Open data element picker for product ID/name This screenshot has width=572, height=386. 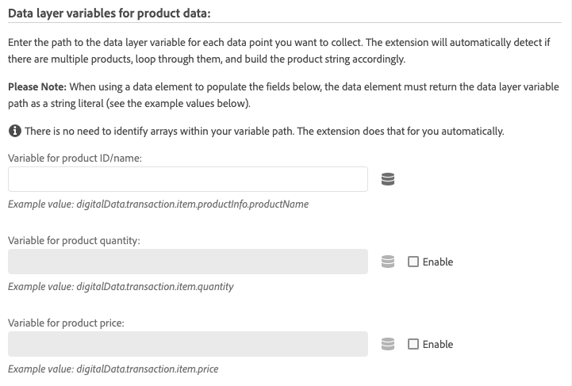pyautogui.click(x=388, y=179)
